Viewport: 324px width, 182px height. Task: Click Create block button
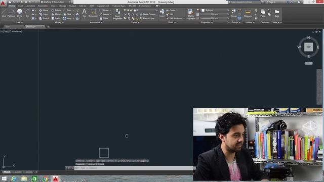pos(171,10)
